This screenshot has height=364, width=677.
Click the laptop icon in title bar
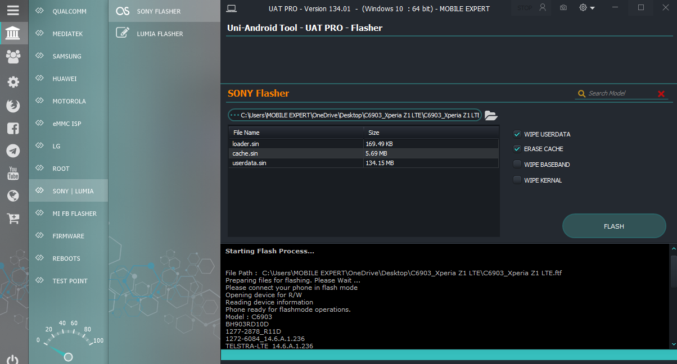[x=231, y=8]
